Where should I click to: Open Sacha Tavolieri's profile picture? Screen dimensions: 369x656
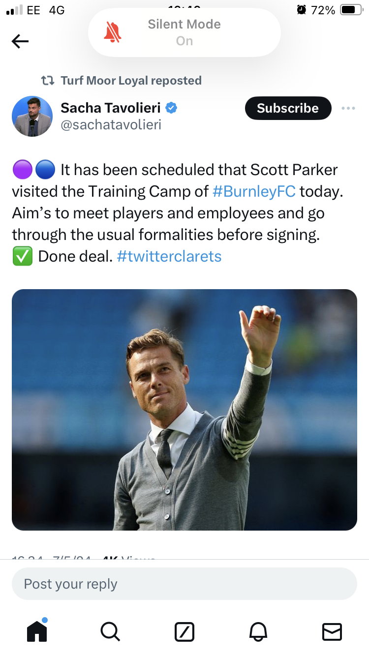(x=32, y=116)
